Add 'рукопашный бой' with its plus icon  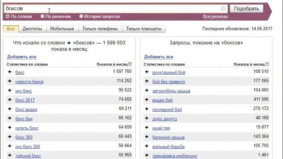click(x=147, y=72)
